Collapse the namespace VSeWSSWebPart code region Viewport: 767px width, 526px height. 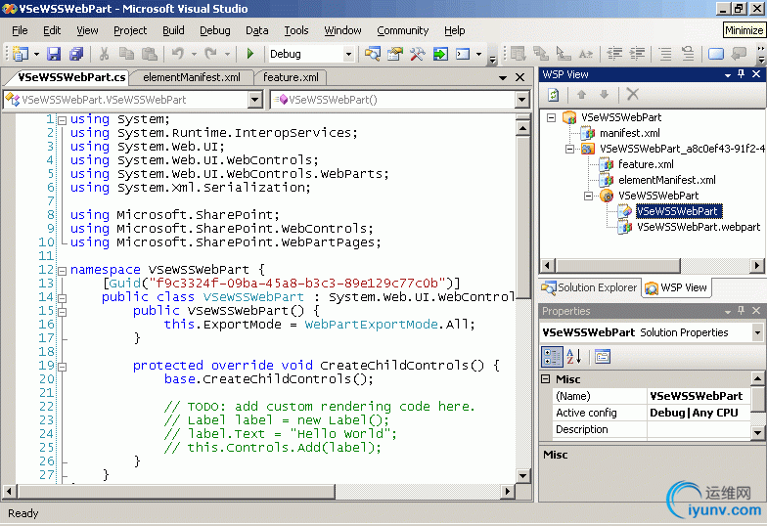[x=62, y=270]
